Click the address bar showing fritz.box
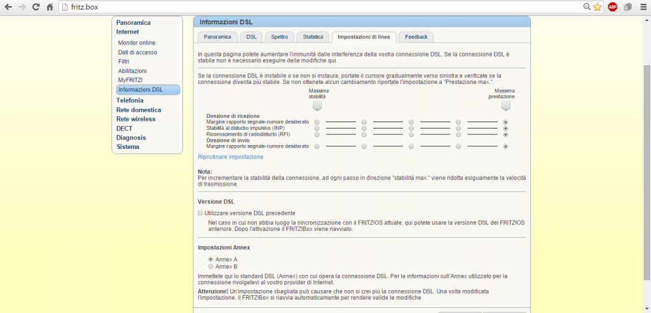 pos(318,7)
